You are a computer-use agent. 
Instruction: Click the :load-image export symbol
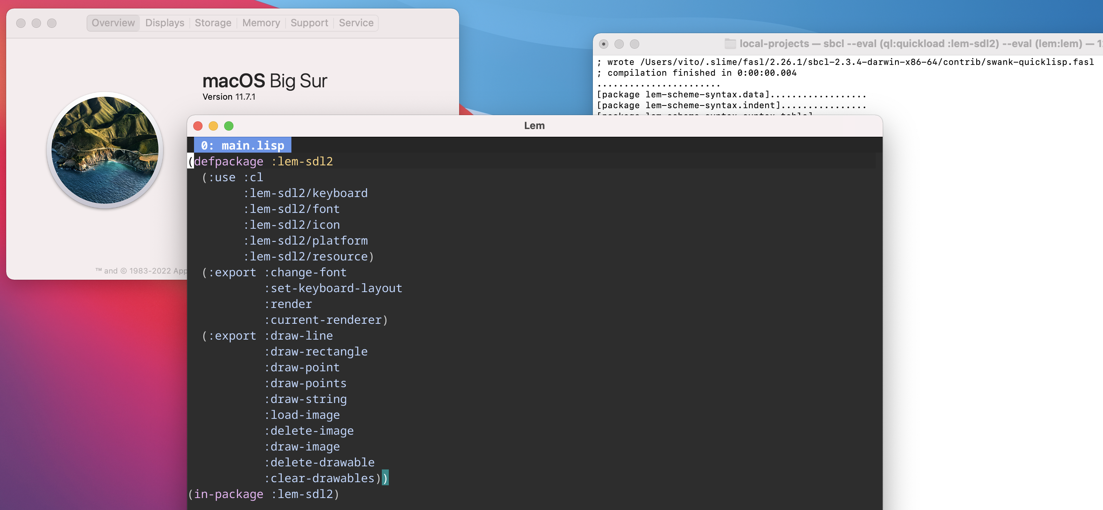303,415
